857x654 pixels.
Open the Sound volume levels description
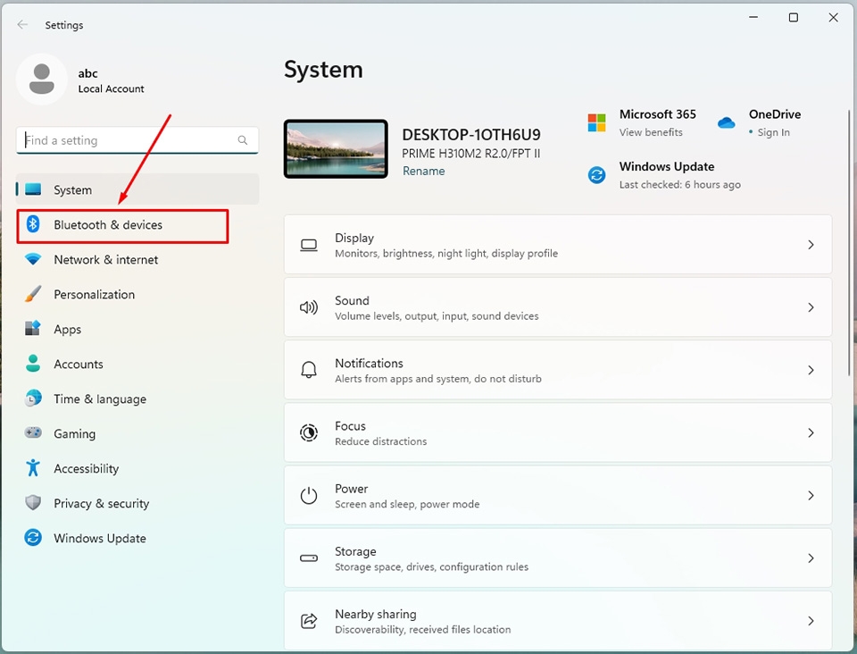437,316
